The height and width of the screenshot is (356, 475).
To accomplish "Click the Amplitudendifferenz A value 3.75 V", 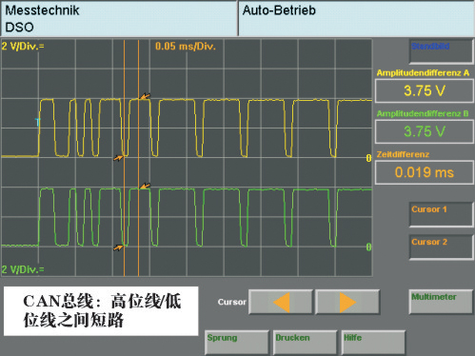I will tap(425, 90).
